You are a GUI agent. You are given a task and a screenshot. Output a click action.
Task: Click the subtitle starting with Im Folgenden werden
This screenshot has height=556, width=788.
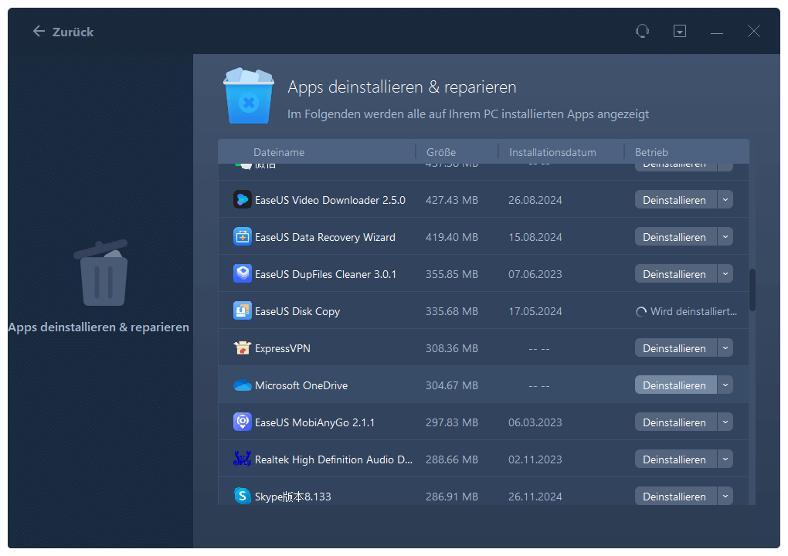[468, 114]
